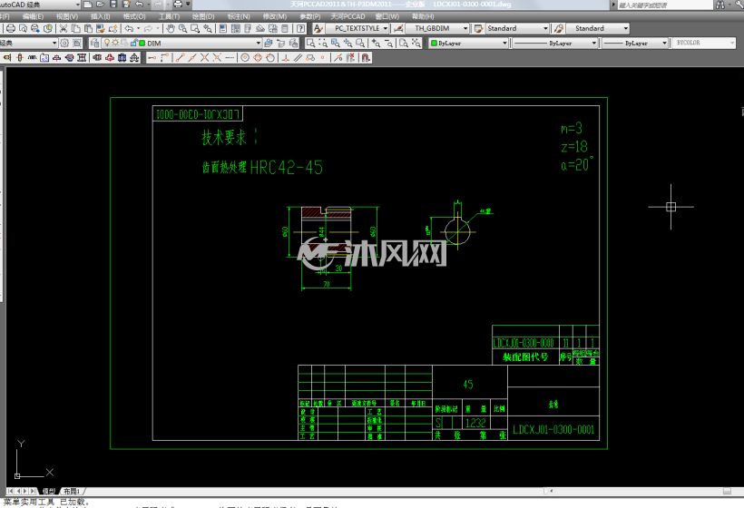Select snap to Quadrant icon
This screenshot has width=744, height=508.
[258, 58]
